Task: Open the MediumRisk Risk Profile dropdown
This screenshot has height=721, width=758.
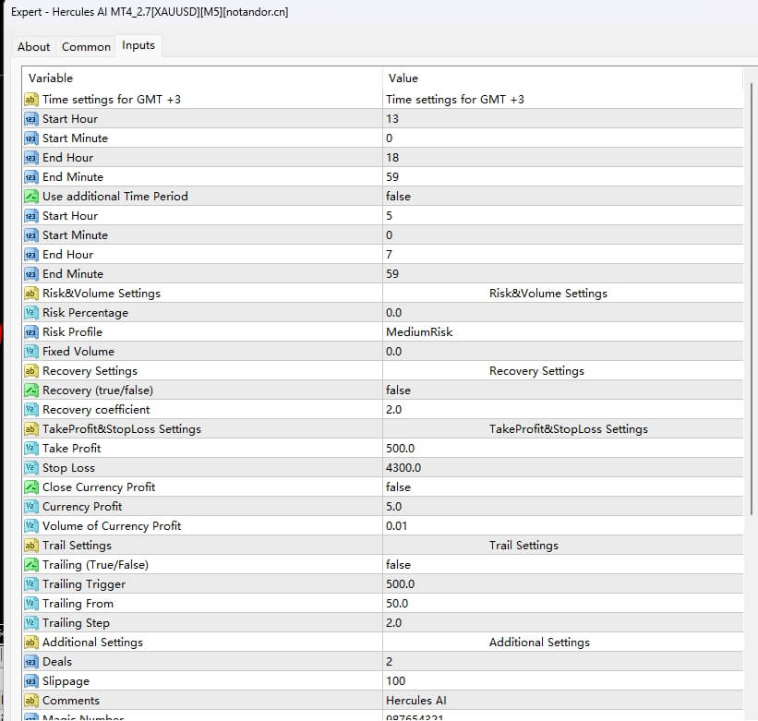Action: click(420, 332)
